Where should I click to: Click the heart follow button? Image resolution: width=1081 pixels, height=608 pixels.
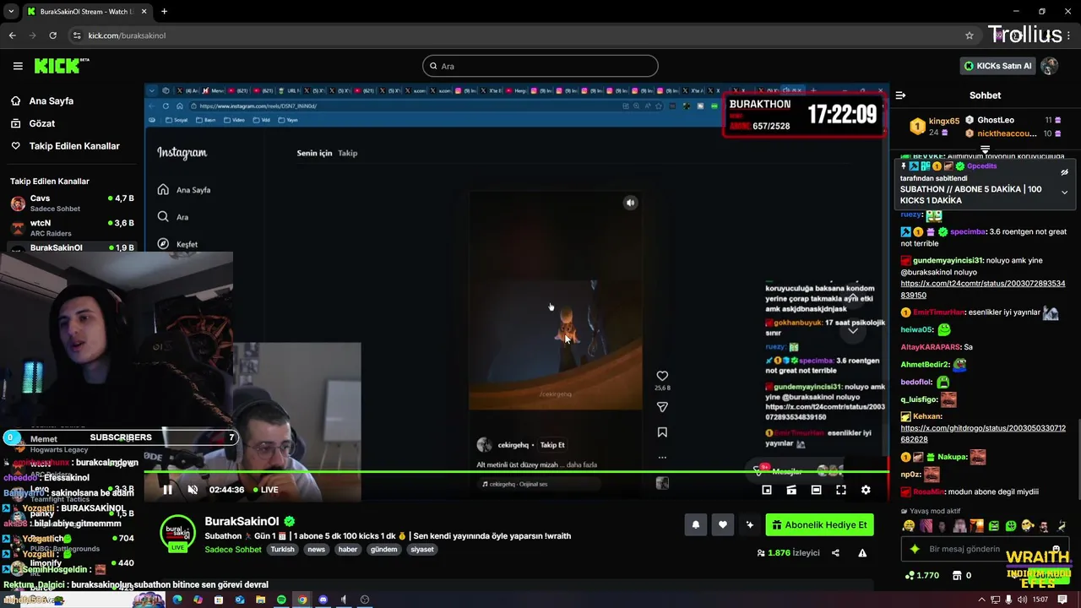(x=723, y=524)
